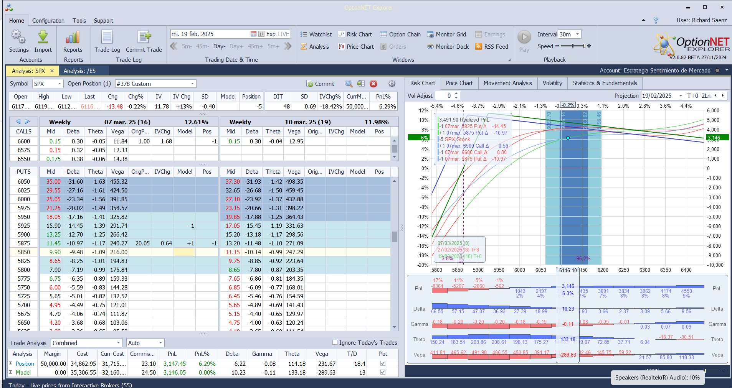
Task: Open the Combined trade analysis dropdown
Action: pyautogui.click(x=118, y=343)
